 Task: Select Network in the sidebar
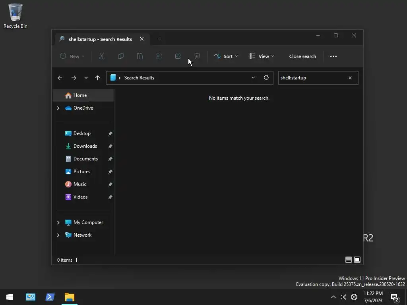[x=83, y=235]
